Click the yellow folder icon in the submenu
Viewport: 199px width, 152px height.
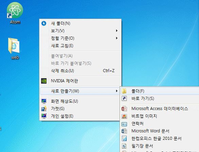click(124, 91)
